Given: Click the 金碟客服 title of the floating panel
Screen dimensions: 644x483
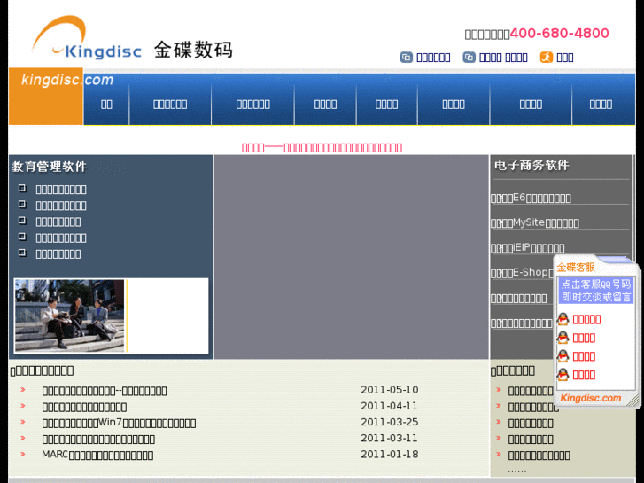Looking at the screenshot, I should click(576, 268).
